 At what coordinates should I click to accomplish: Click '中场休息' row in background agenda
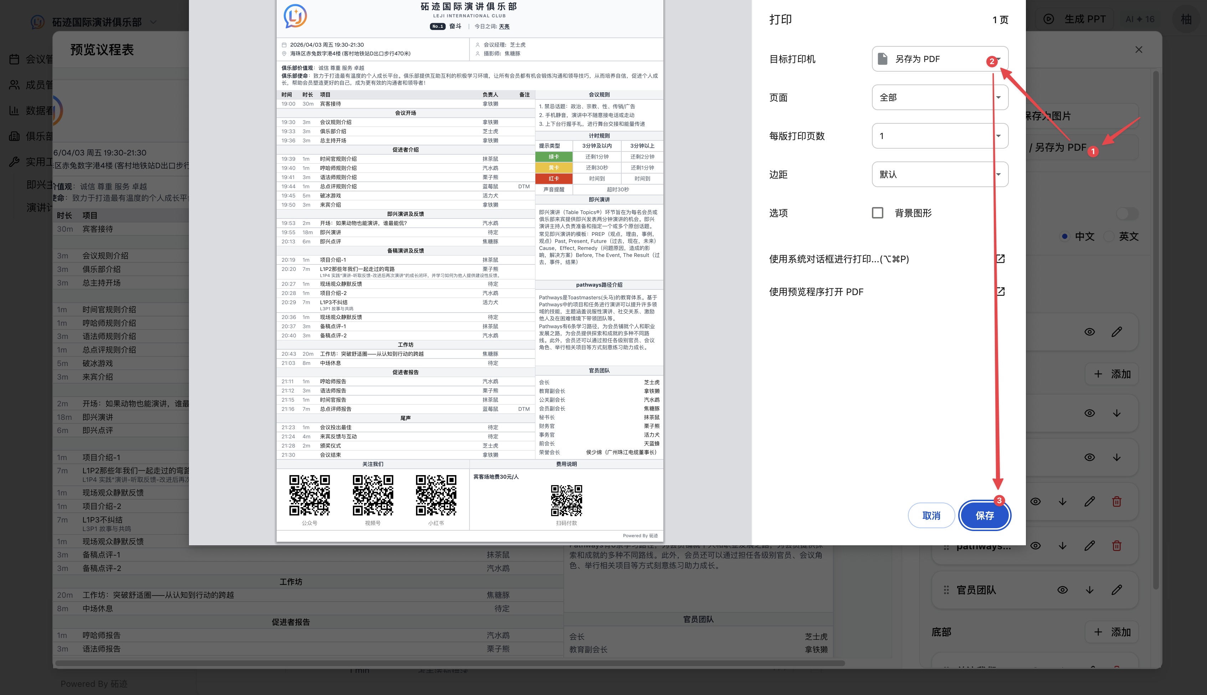click(308, 609)
